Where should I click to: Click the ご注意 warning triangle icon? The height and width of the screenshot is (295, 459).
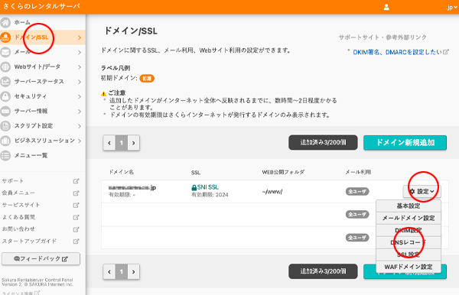pyautogui.click(x=103, y=93)
